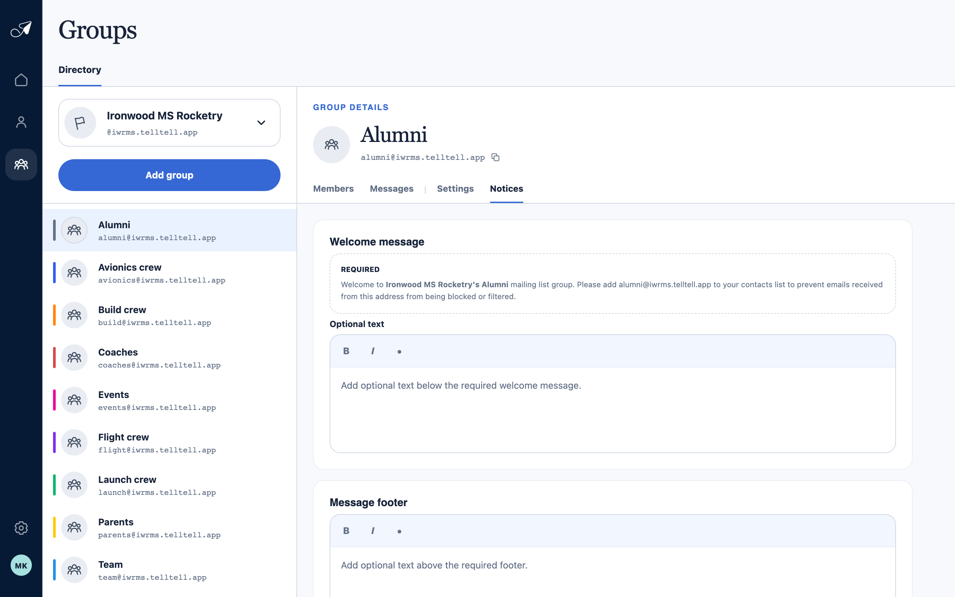Click alumni@iwrms.telltell.app under Alumni heading

coord(422,158)
